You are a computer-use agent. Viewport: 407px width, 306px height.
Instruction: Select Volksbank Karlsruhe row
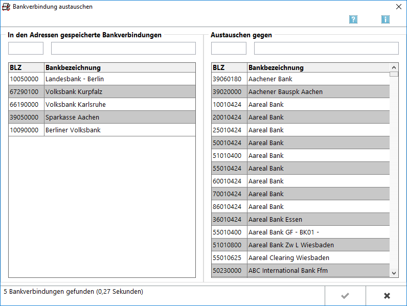[x=102, y=105]
